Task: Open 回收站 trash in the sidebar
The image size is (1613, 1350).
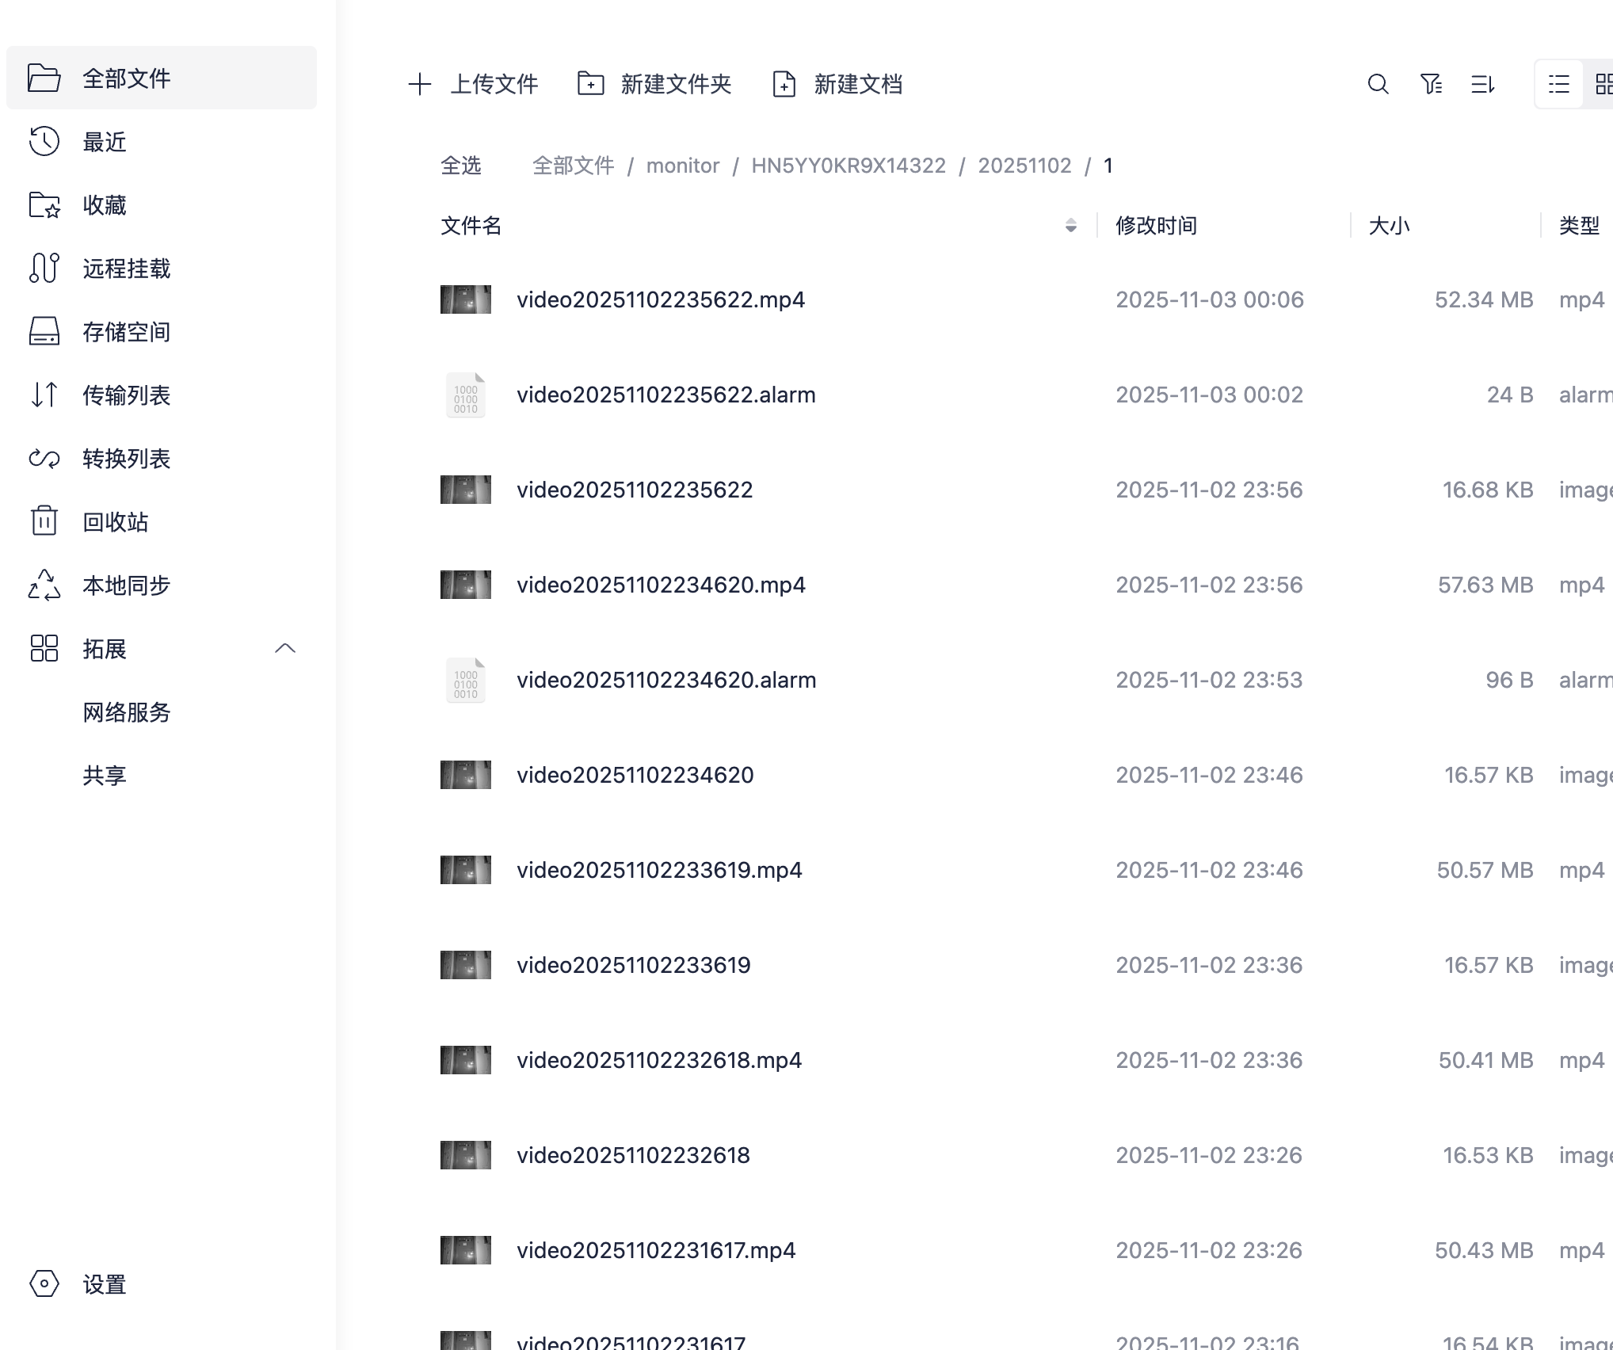Action: point(116,522)
